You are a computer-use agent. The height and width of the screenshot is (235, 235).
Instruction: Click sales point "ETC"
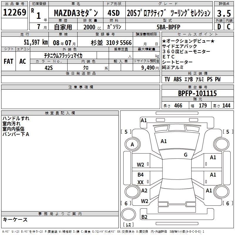169,57
